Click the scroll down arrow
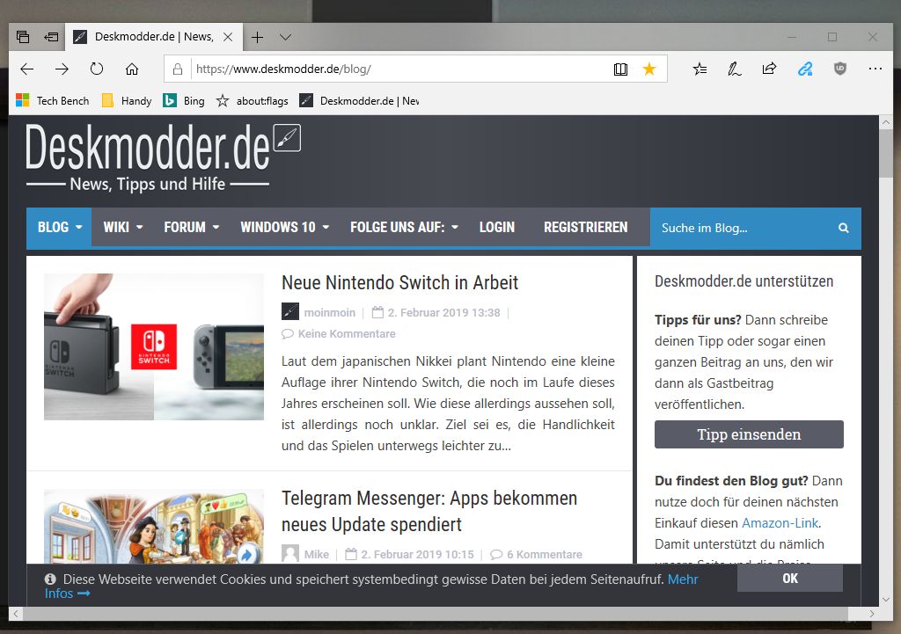 point(885,599)
